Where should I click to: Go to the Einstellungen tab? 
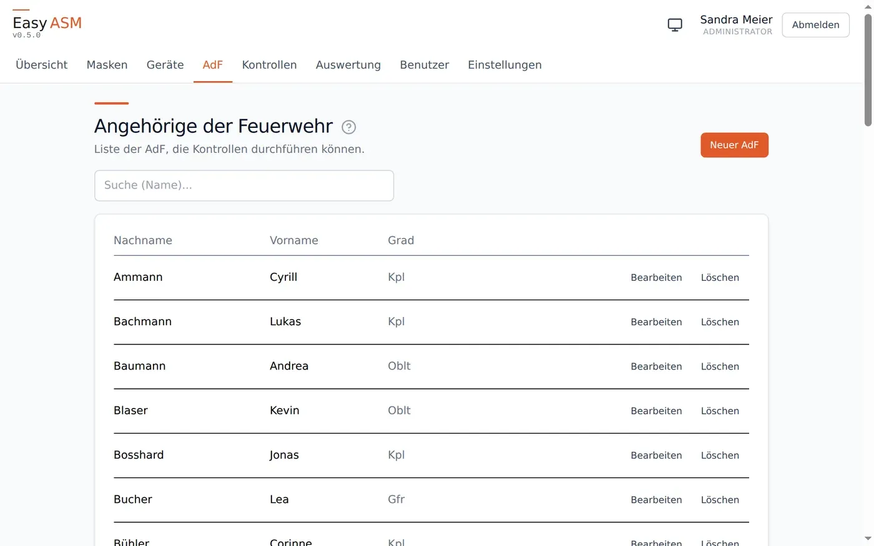[x=505, y=65]
